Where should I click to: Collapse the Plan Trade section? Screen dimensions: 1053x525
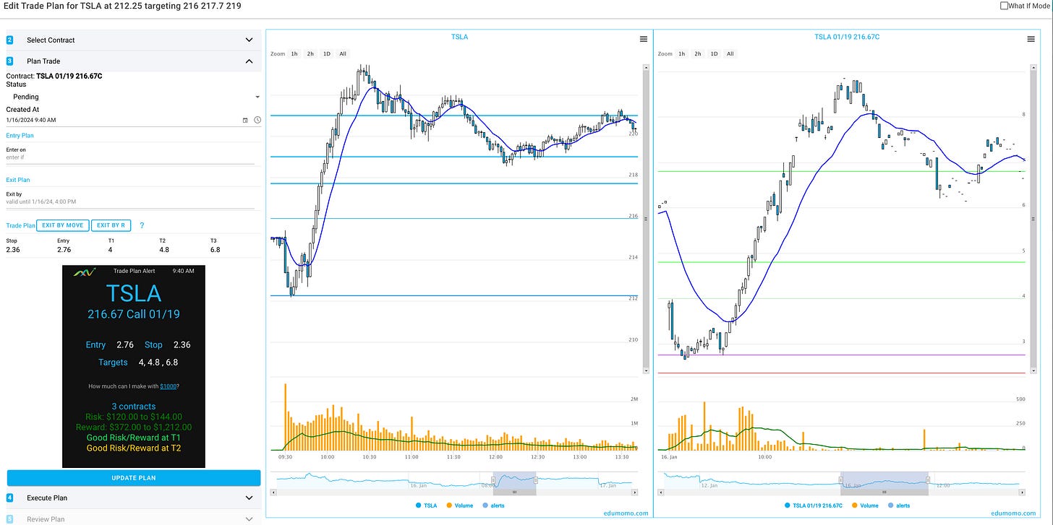(133, 61)
